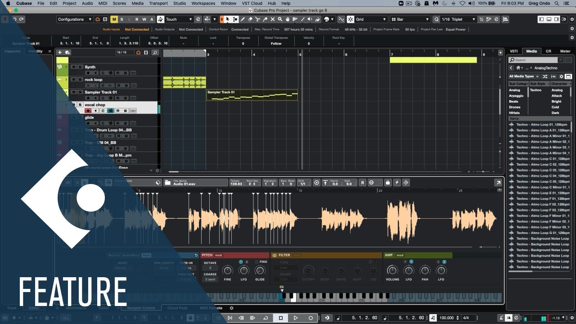The height and width of the screenshot is (324, 576).
Task: Open the Sub Style column dropdown
Action: (539, 84)
